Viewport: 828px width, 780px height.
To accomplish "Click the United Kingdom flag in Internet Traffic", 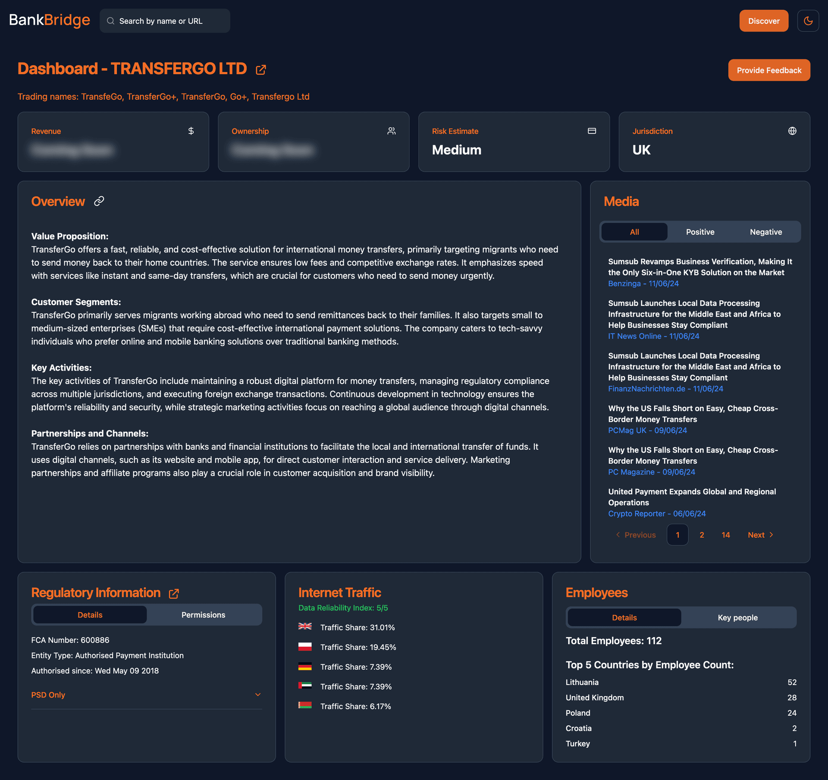I will click(305, 626).
